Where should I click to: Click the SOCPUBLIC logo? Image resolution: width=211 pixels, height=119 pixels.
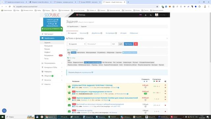(52, 15)
